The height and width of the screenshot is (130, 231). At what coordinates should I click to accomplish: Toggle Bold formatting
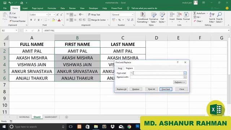[x=31, y=20]
